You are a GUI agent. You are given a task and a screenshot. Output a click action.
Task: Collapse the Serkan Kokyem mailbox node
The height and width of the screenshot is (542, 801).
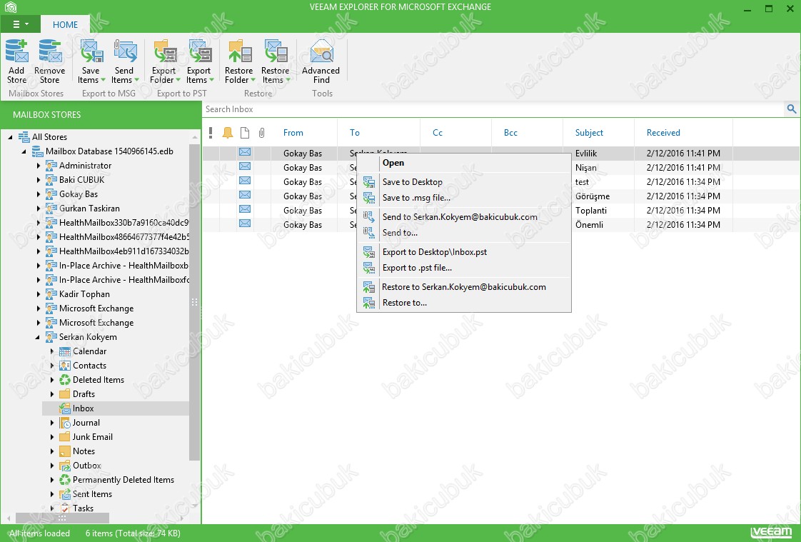37,337
